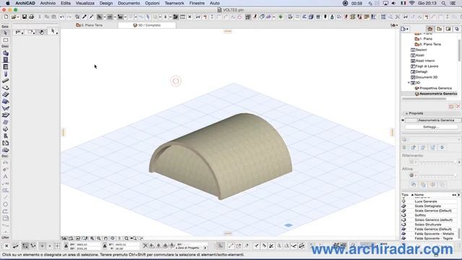The width and height of the screenshot is (462, 260).
Task: Toggle Project Map view in Navigator
Action: (430, 29)
